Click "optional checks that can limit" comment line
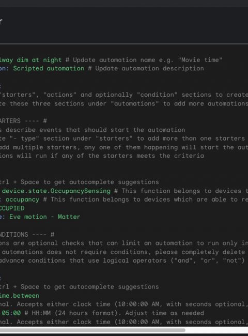Viewport: 248px width, 336px height. [124, 243]
